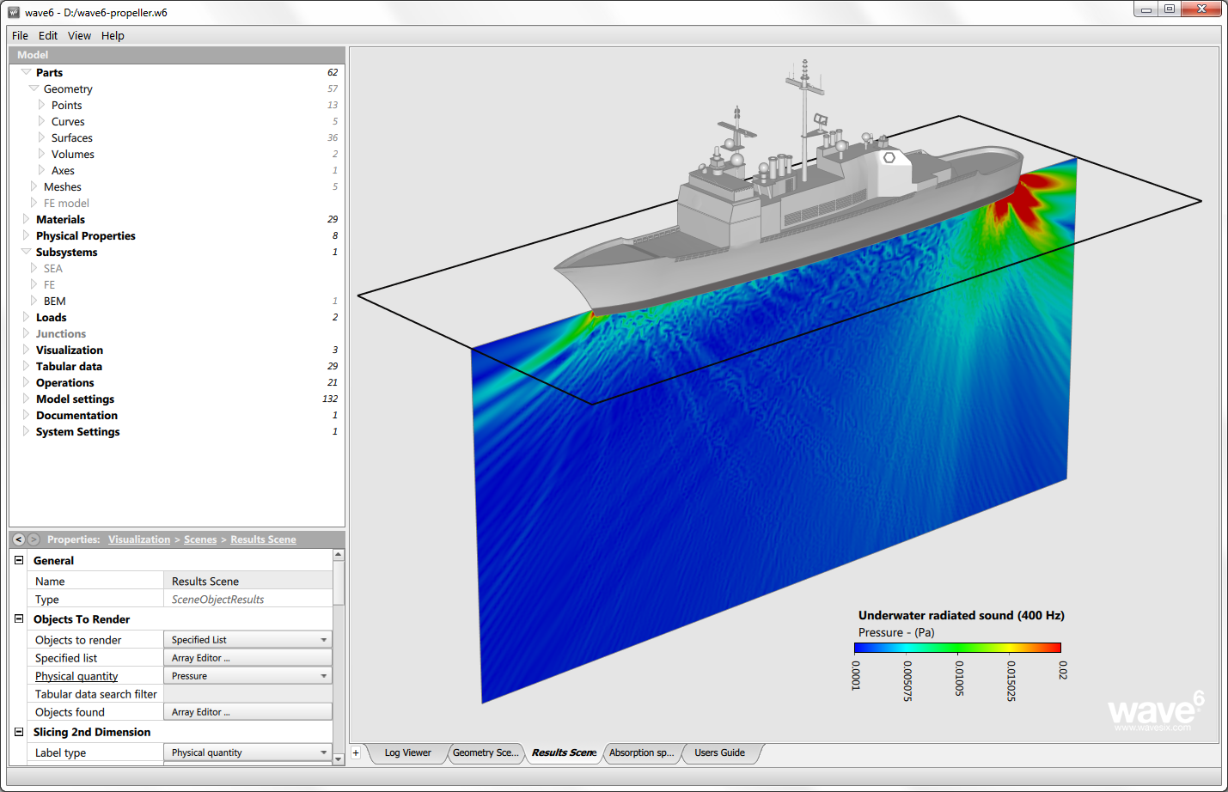
Task: Select the Axes tree item
Action: click(63, 170)
